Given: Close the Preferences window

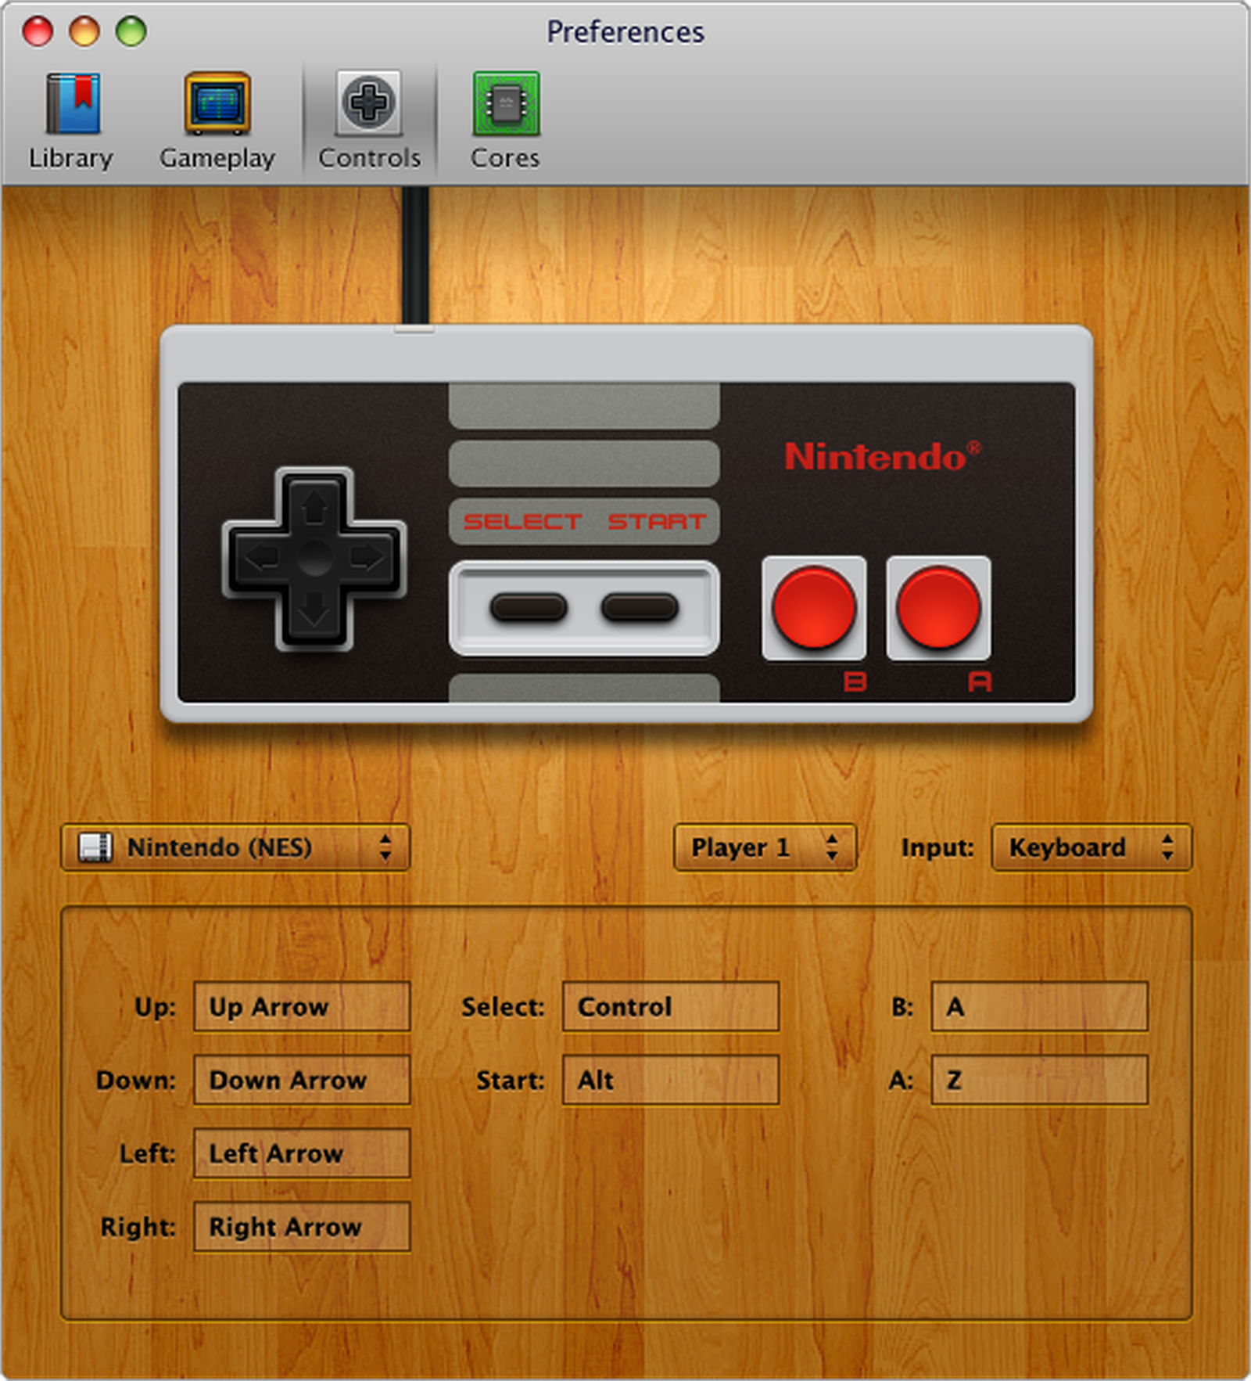Looking at the screenshot, I should (38, 31).
